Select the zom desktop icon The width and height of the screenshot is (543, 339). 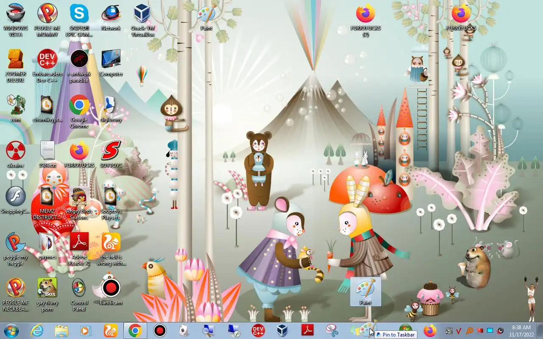(x=16, y=109)
